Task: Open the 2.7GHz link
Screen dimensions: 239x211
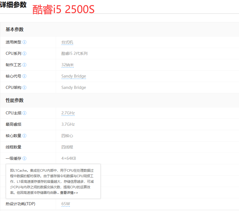Action: click(68, 113)
